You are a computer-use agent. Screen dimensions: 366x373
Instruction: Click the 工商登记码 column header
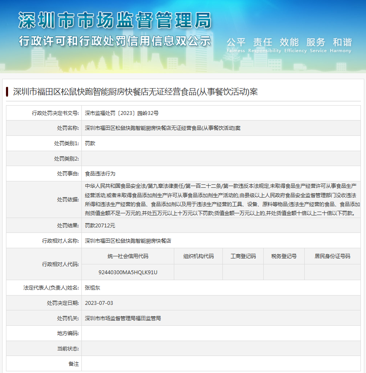243,256
